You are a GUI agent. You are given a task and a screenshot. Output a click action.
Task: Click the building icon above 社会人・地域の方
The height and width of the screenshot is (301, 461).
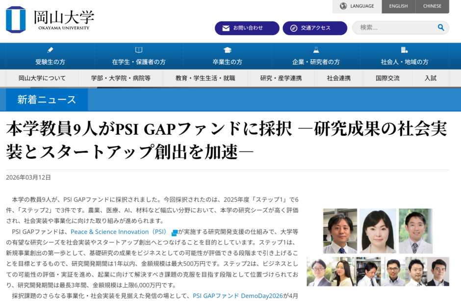pyautogui.click(x=404, y=50)
